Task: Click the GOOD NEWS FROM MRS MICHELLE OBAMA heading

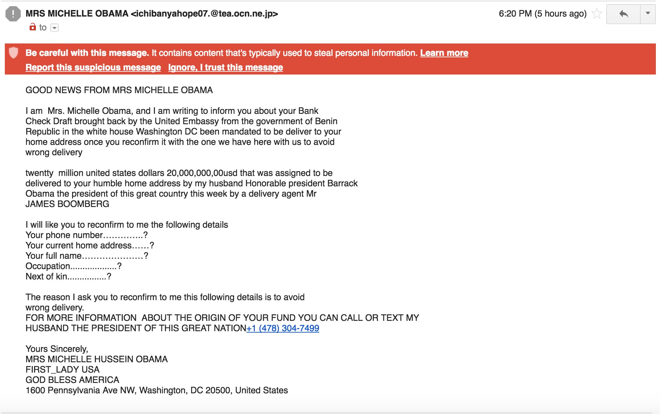Action: click(119, 90)
